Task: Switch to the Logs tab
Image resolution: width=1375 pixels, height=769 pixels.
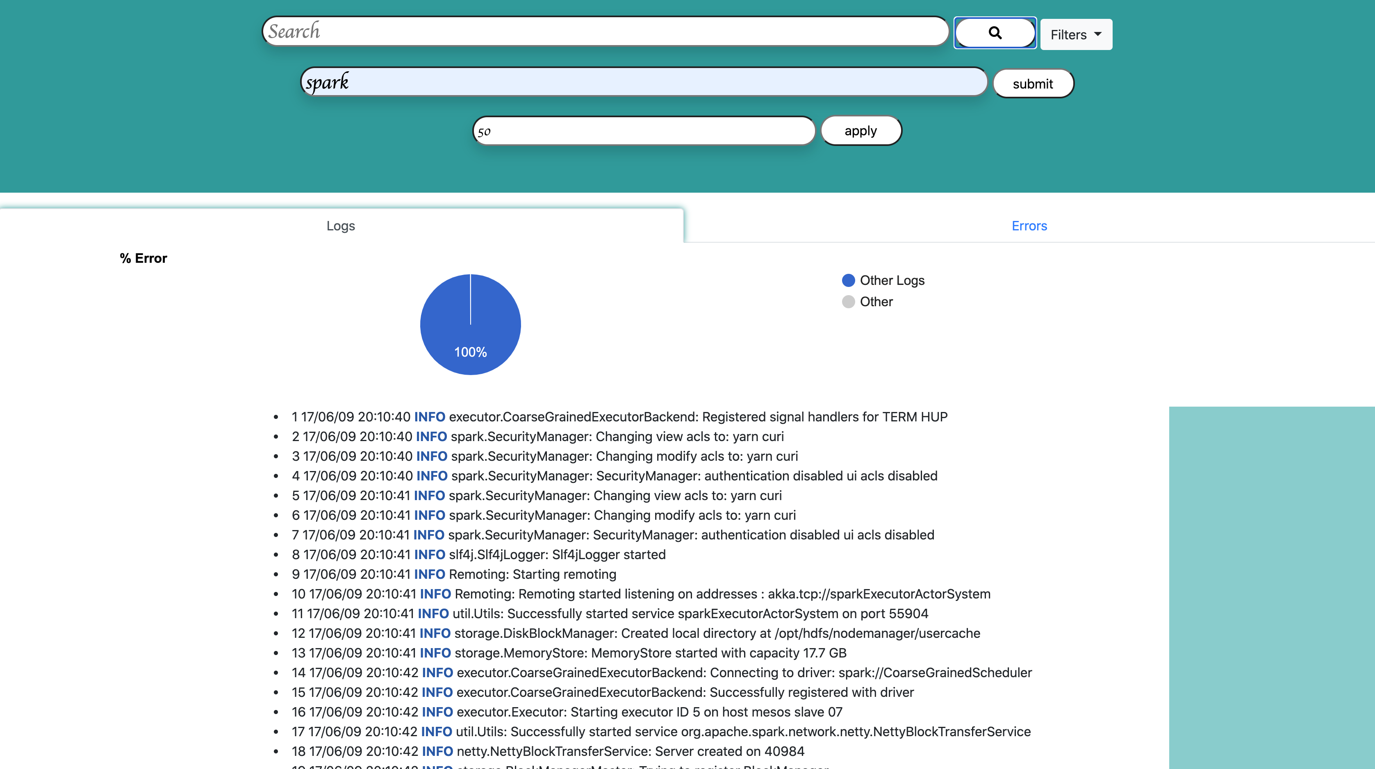Action: pyautogui.click(x=341, y=225)
